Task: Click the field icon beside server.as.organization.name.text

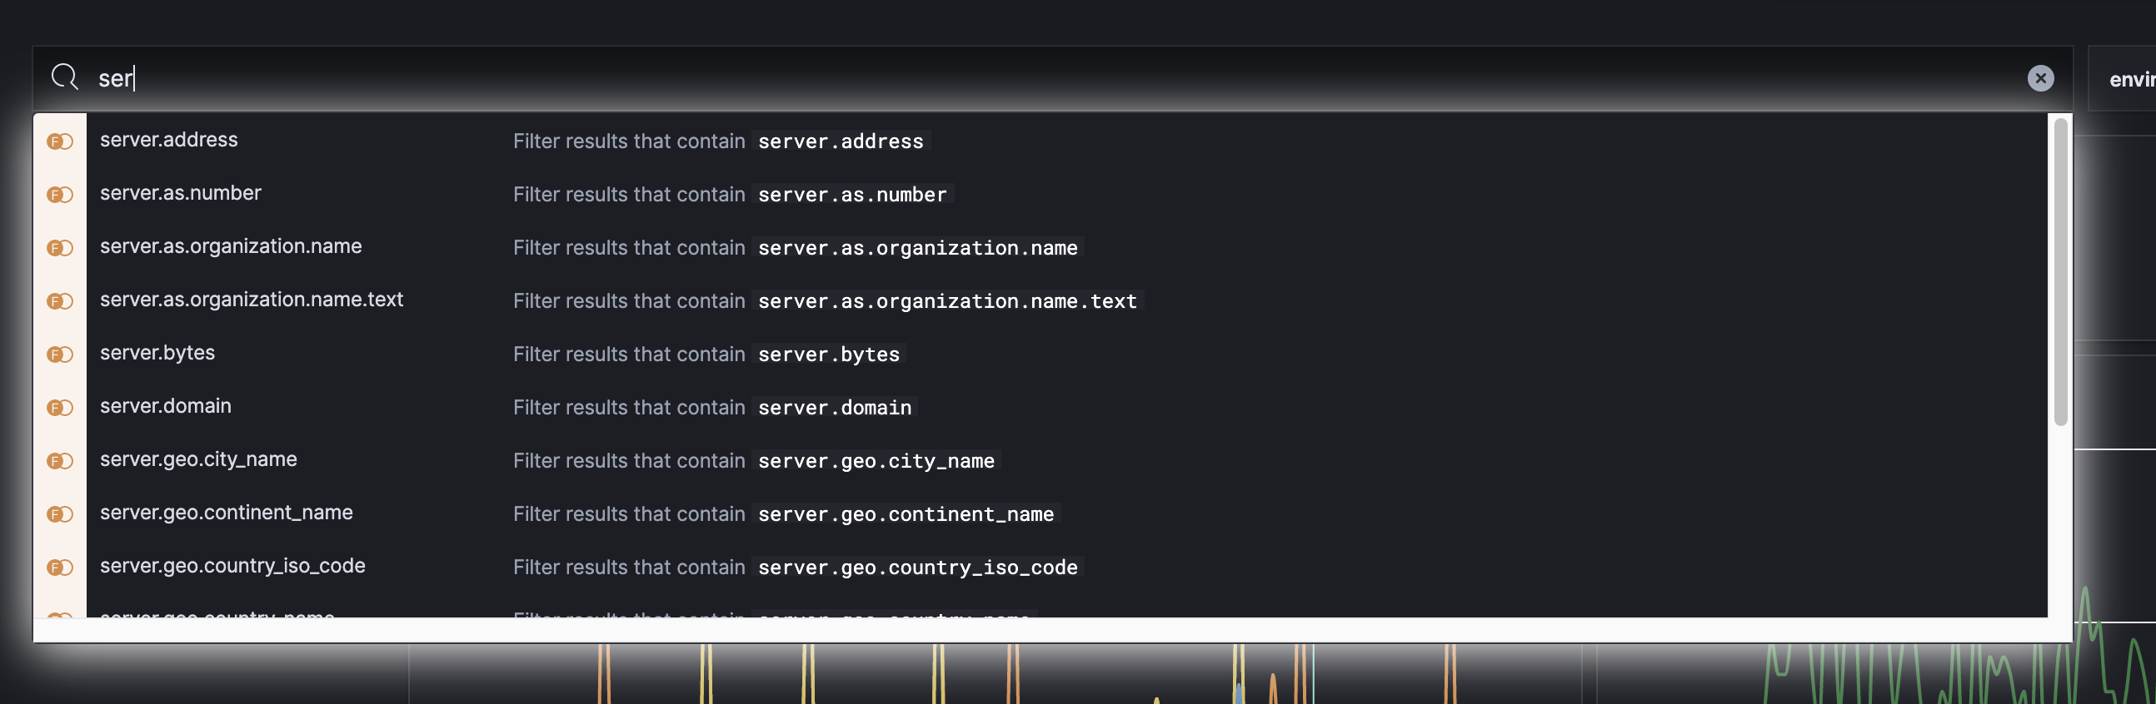Action: tap(60, 301)
